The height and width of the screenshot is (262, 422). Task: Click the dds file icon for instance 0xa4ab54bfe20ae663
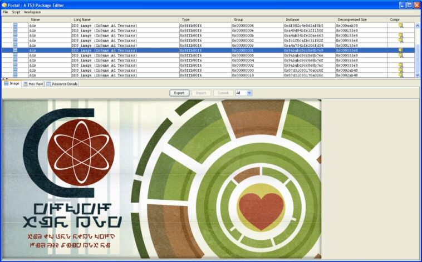(15, 36)
